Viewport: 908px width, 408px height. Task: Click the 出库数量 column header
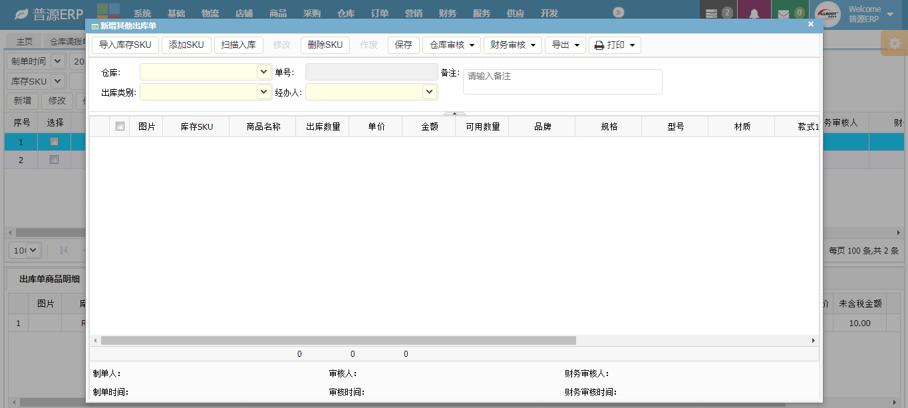pyautogui.click(x=323, y=126)
